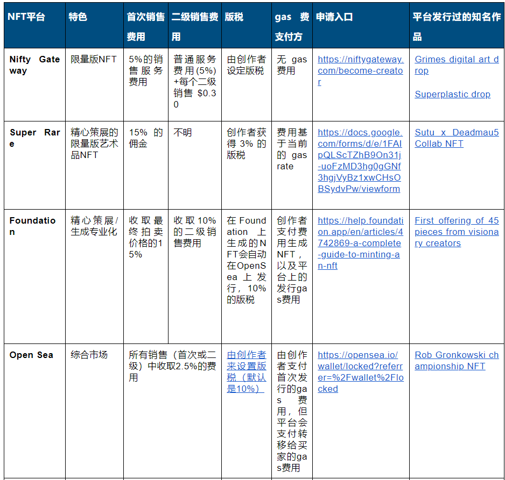The width and height of the screenshot is (505, 480).
Task: Click the 限量版NFT feature cell
Action: (x=94, y=84)
